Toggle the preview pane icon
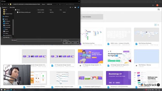This screenshot has width=162, height=91. coord(75,7)
